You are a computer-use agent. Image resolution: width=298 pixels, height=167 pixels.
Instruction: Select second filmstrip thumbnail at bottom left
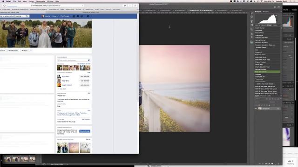[16, 159]
